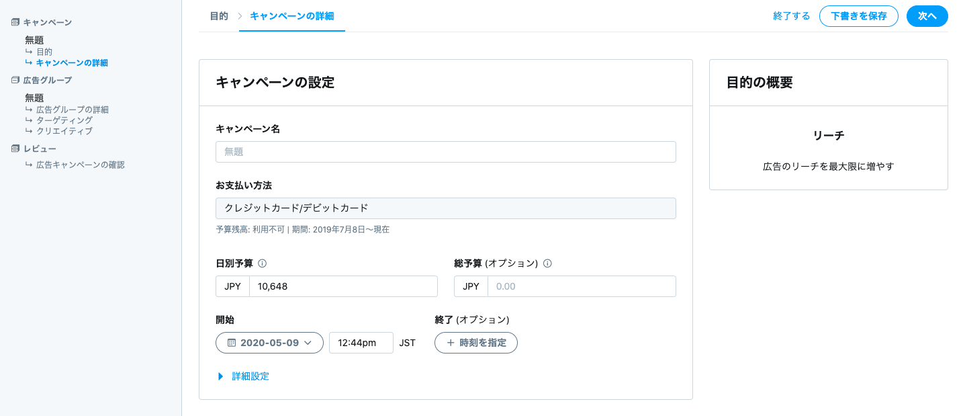The image size is (963, 416).
Task: Click the JST timezone label
Action: pos(407,343)
